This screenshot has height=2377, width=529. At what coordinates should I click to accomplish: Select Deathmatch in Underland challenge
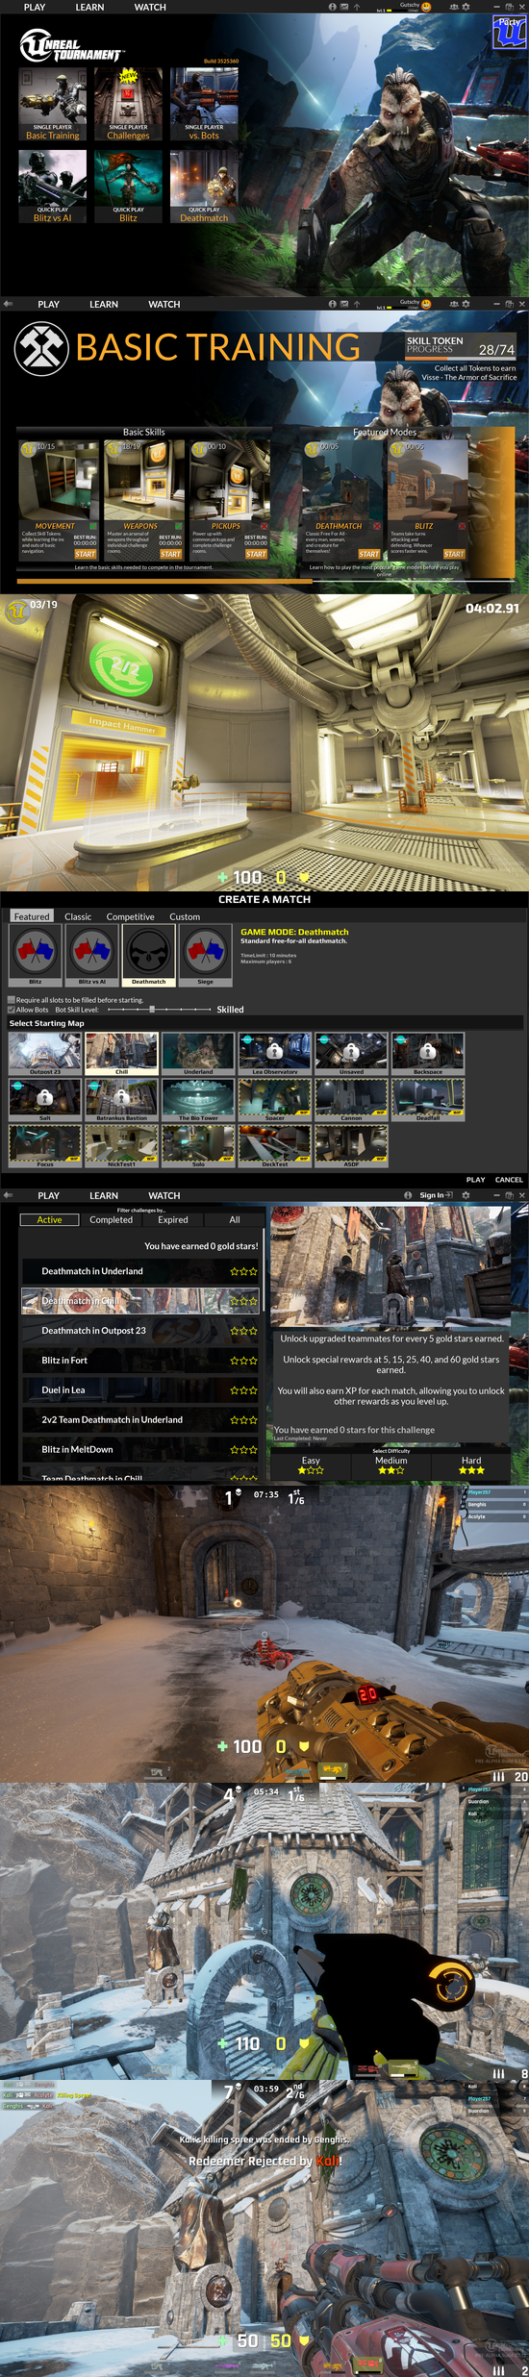[x=141, y=1271]
